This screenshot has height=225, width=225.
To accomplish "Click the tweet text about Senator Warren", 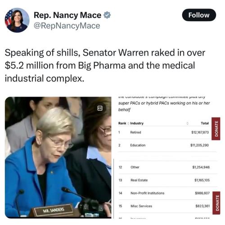I will (x=105, y=65).
